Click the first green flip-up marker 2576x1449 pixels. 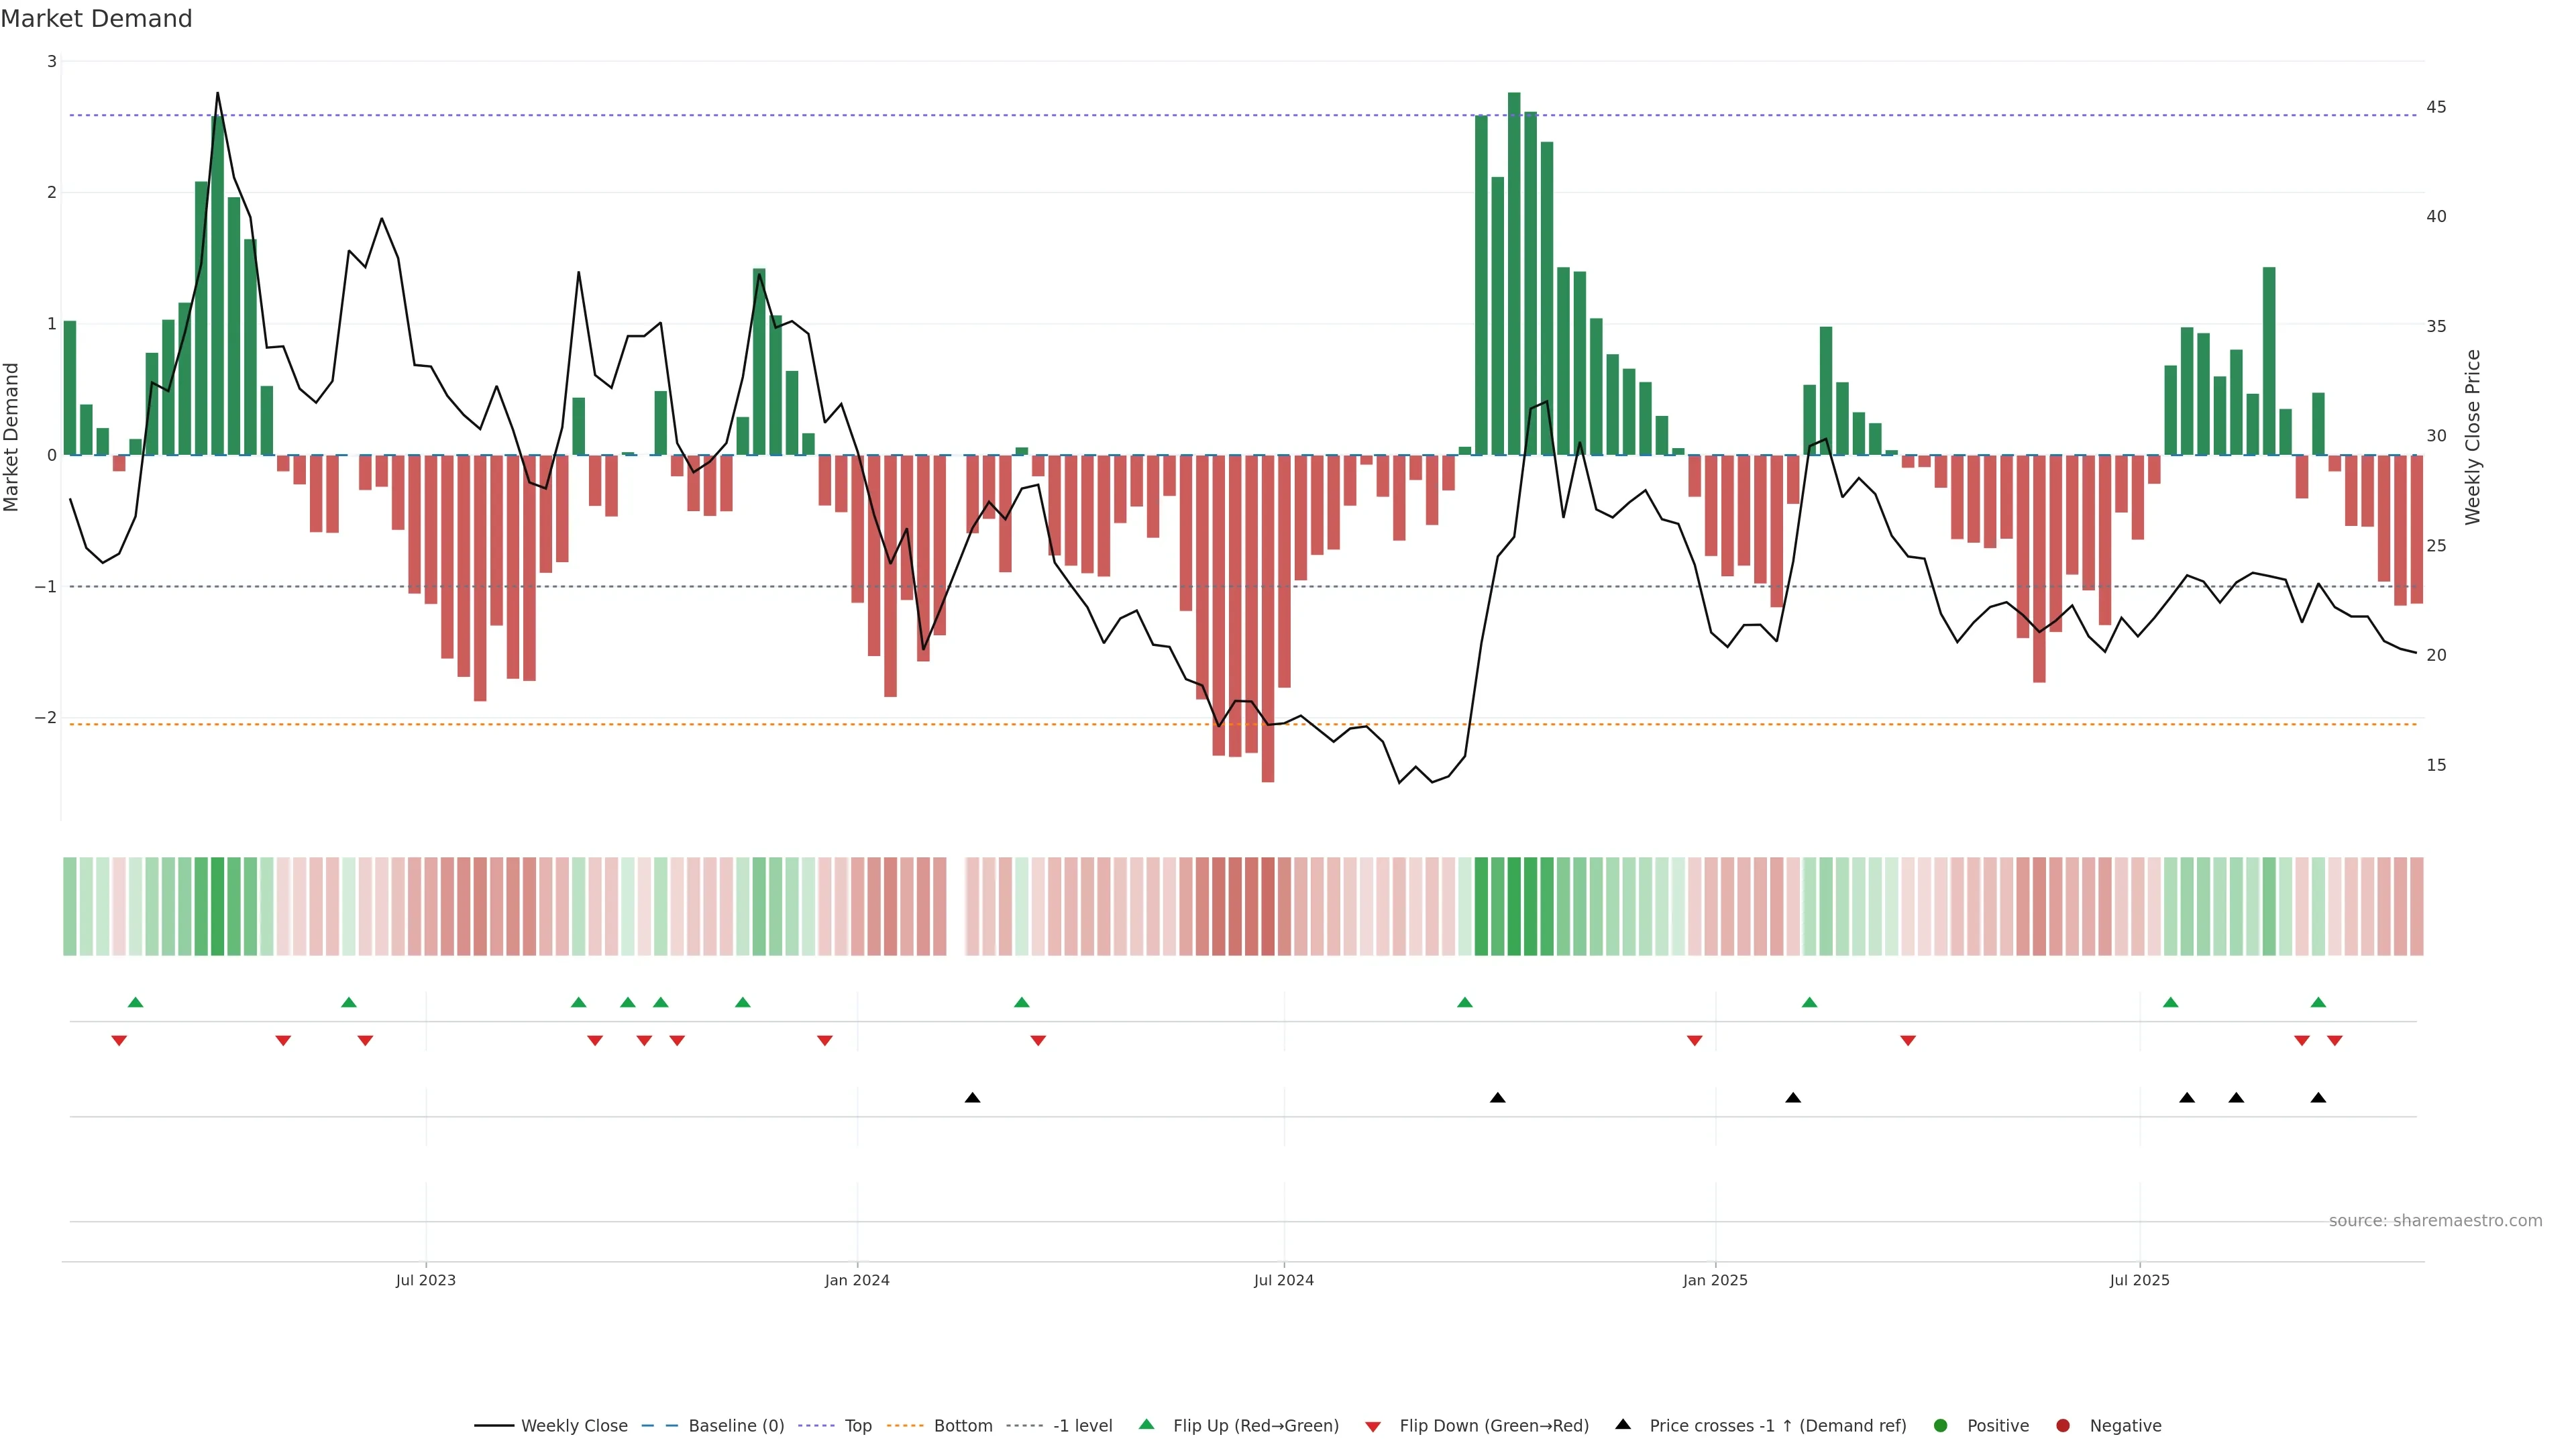click(x=136, y=1003)
